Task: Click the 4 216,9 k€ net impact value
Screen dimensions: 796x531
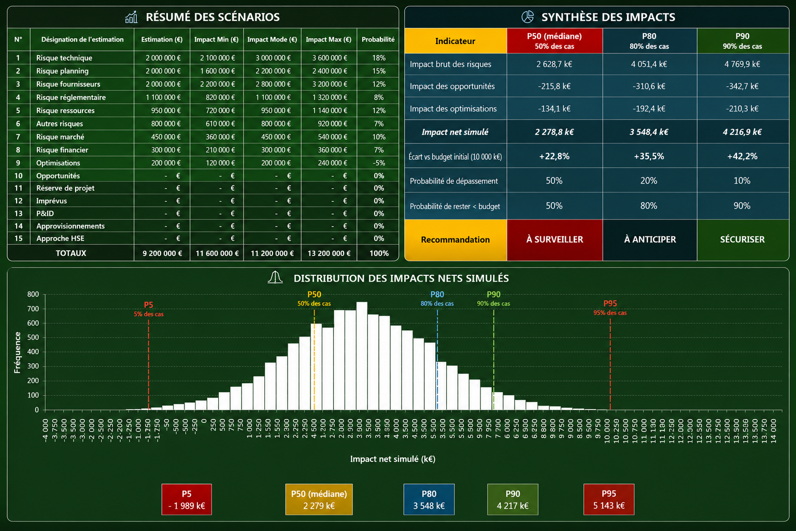Action: pos(742,132)
